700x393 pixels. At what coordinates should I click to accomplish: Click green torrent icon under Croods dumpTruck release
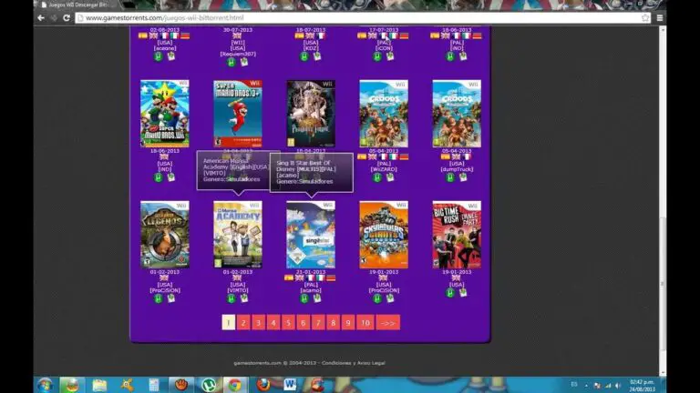pos(450,177)
